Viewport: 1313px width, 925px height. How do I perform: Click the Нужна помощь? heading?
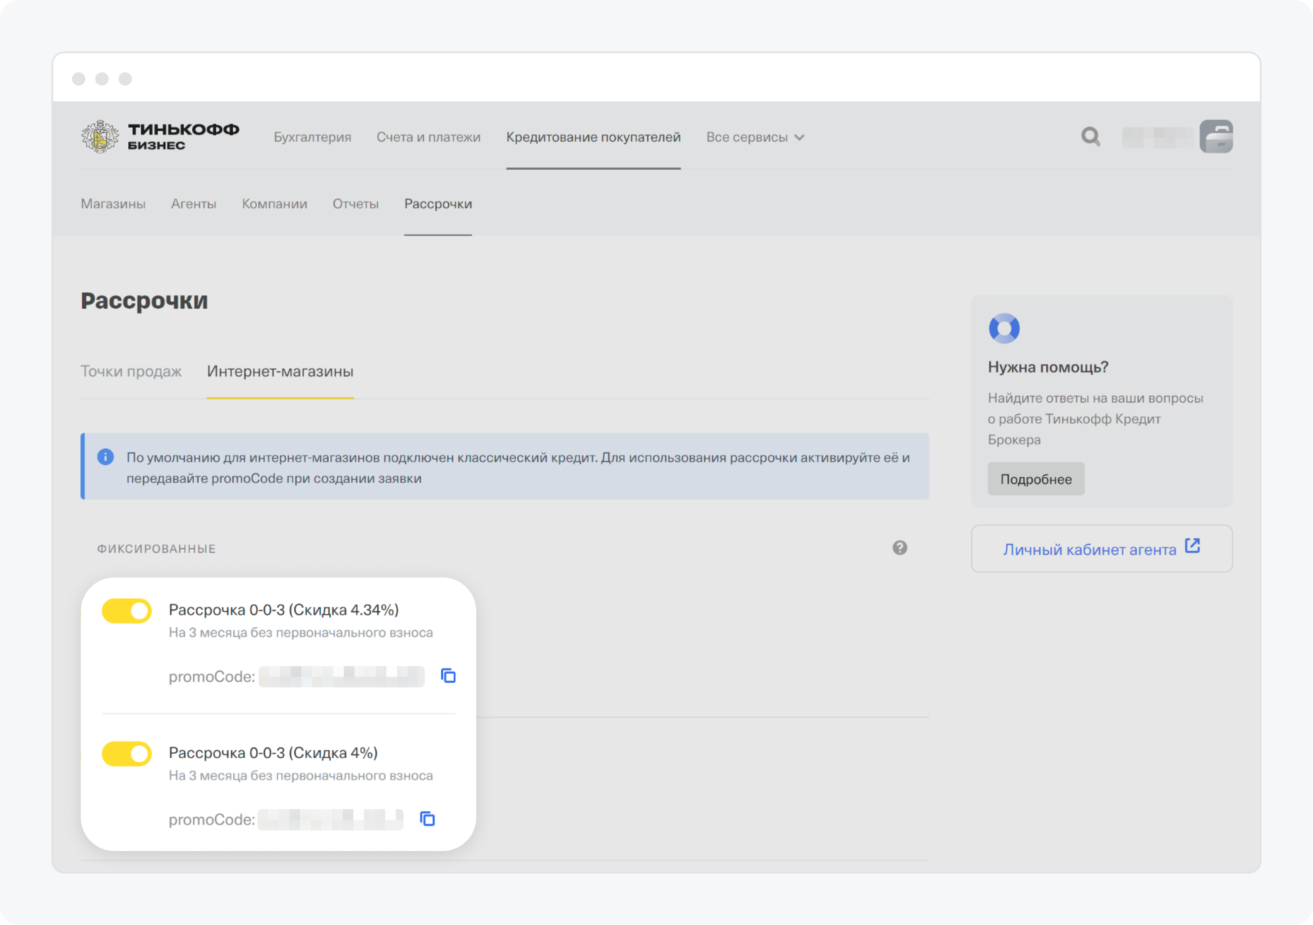click(x=1048, y=367)
